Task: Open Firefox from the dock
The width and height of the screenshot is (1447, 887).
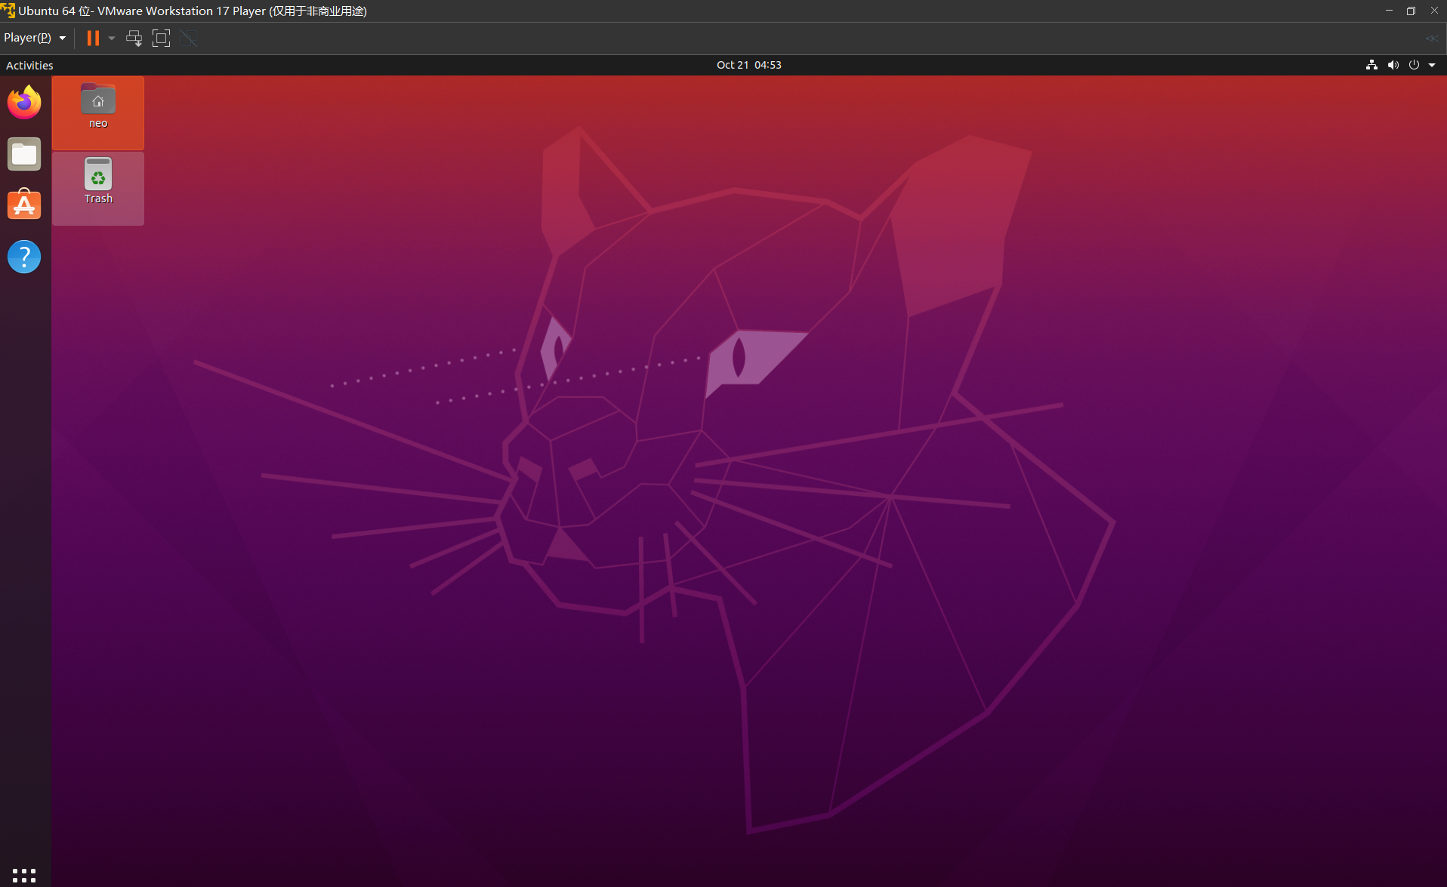Action: pos(24,103)
